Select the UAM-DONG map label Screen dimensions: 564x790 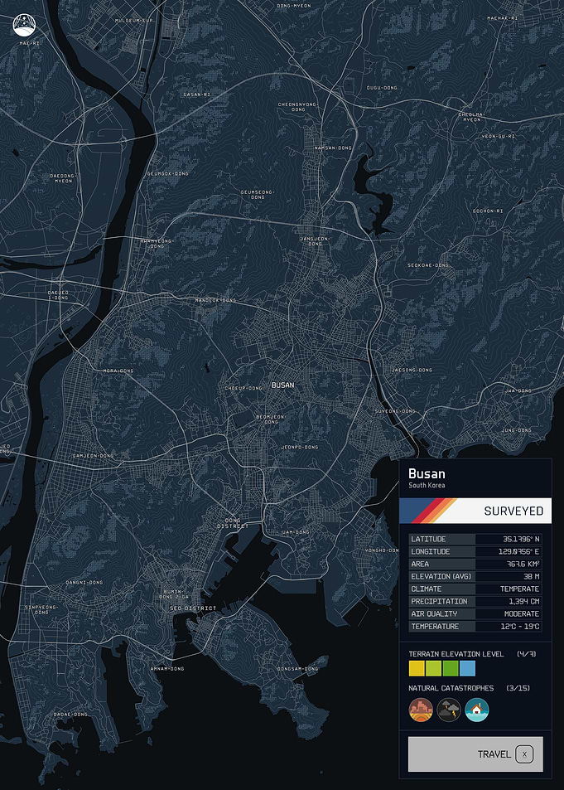pyautogui.click(x=296, y=532)
